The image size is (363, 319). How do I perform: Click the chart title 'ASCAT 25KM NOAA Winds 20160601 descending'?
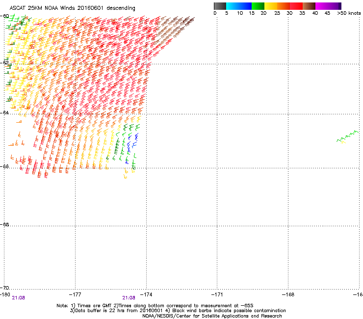point(72,8)
